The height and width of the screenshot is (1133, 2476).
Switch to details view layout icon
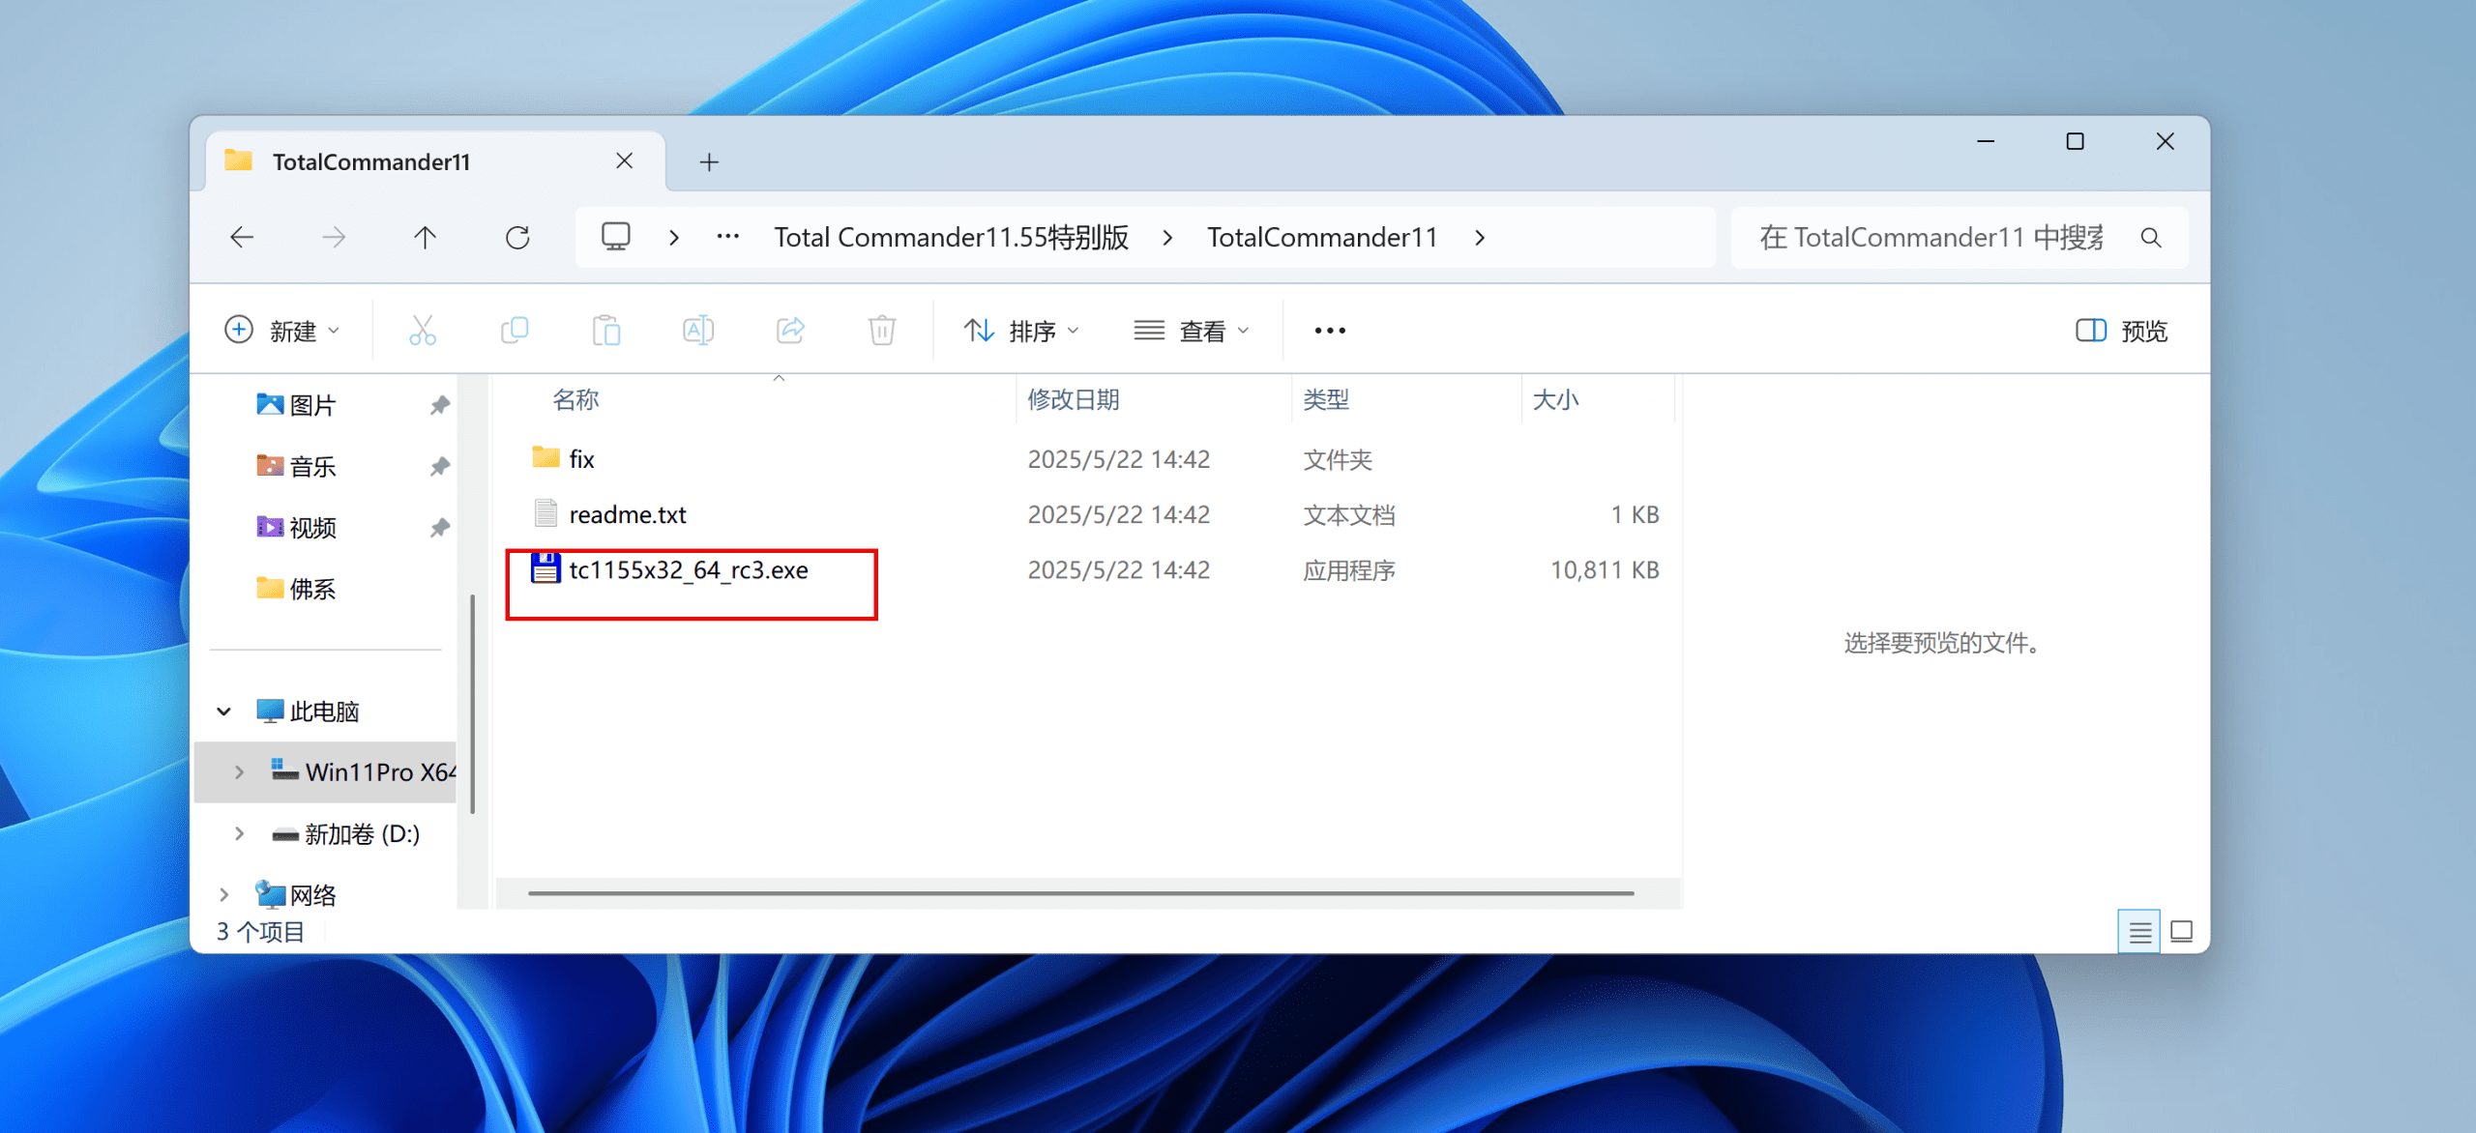pyautogui.click(x=2139, y=932)
